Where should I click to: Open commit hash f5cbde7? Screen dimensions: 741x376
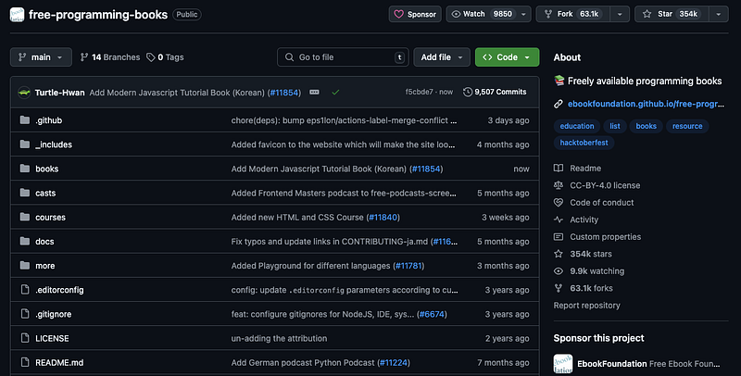[419, 92]
